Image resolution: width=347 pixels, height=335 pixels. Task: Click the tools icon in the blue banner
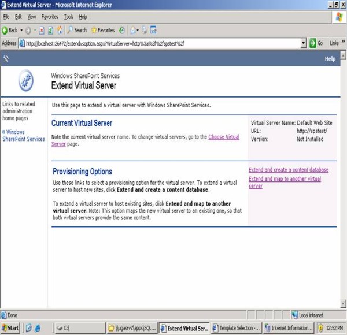pyautogui.click(x=6, y=59)
